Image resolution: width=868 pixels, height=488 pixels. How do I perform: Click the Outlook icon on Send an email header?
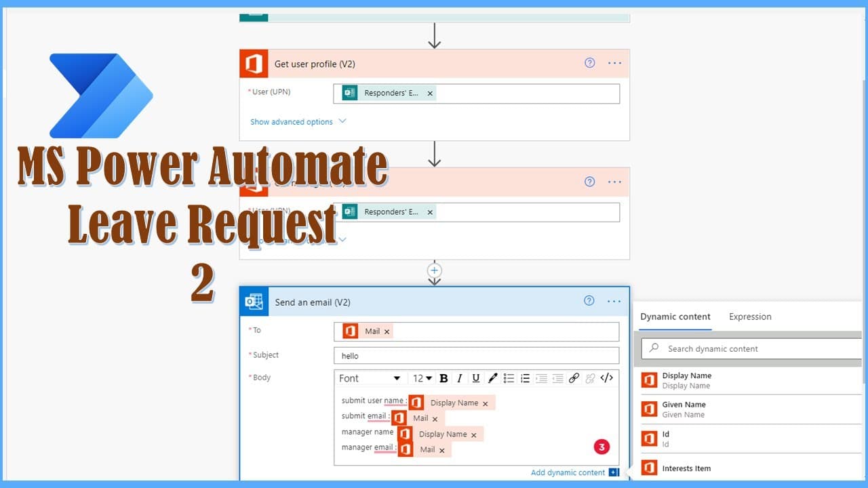[254, 302]
